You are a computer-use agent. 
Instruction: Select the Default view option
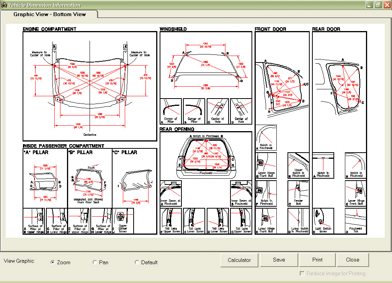(x=137, y=262)
